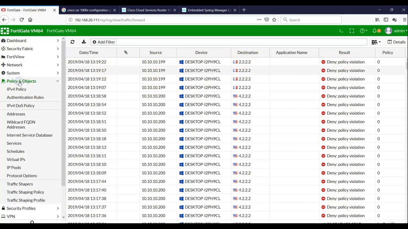Expand the Network menu

click(30, 65)
